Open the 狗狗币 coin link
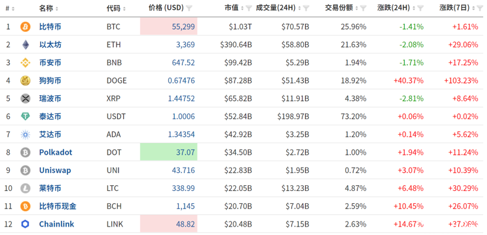Screen dimensions: 487x235 [x=50, y=81]
